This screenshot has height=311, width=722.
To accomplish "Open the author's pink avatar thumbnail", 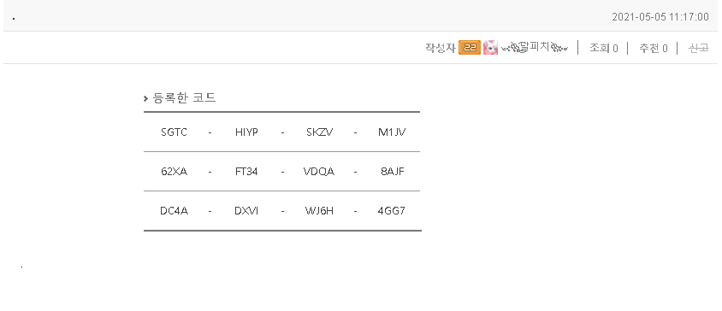I will (x=490, y=48).
